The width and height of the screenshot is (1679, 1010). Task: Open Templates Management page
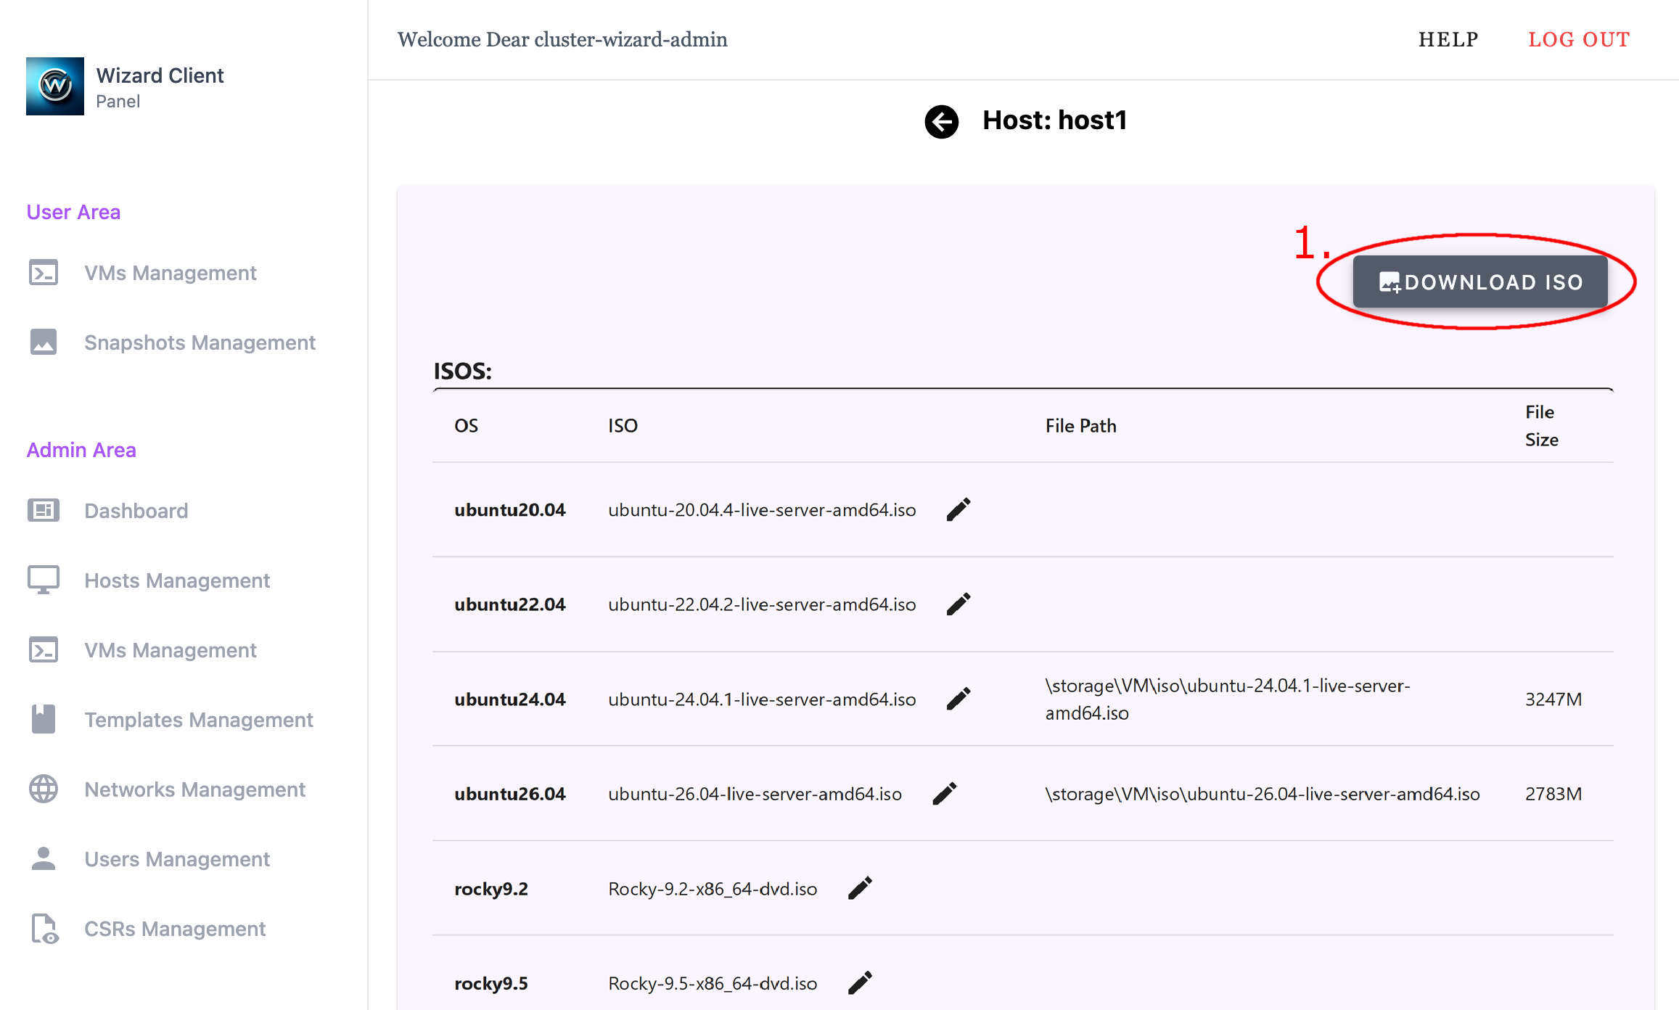199,720
